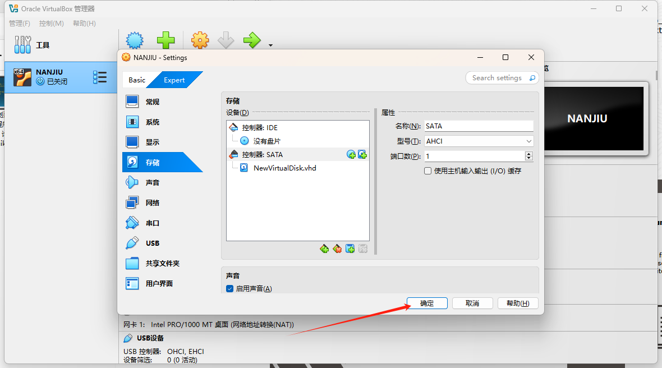Click add optical drive icon on SATA controller
This screenshot has height=368, width=662.
click(x=351, y=154)
